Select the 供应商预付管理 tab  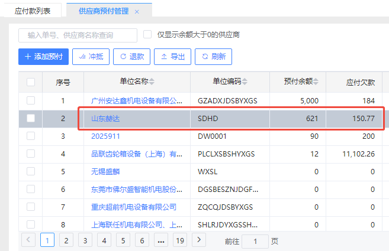(x=104, y=11)
